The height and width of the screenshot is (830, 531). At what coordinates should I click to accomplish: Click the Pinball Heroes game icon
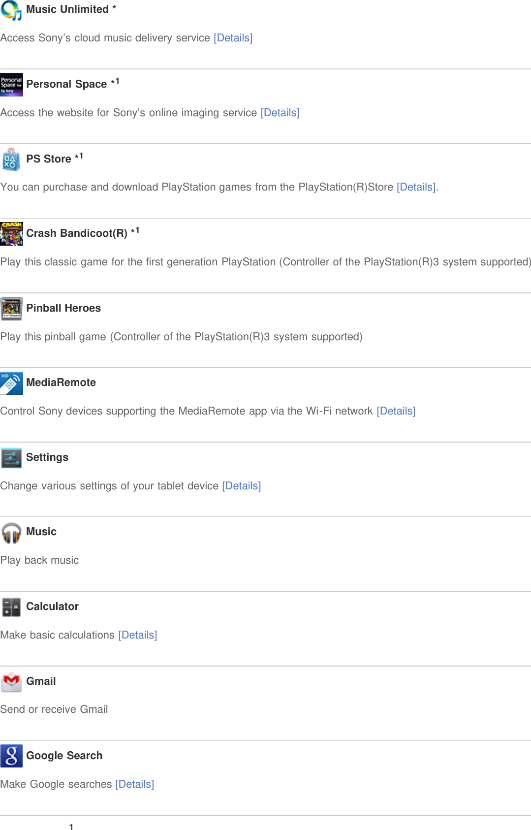click(11, 309)
